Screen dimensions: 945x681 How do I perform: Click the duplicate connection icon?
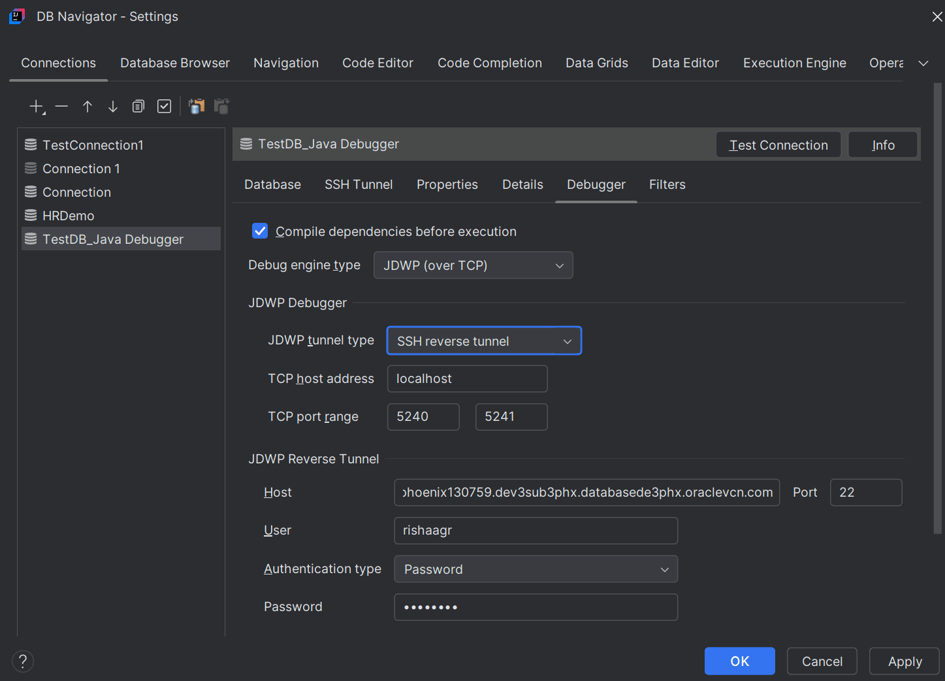click(x=138, y=107)
